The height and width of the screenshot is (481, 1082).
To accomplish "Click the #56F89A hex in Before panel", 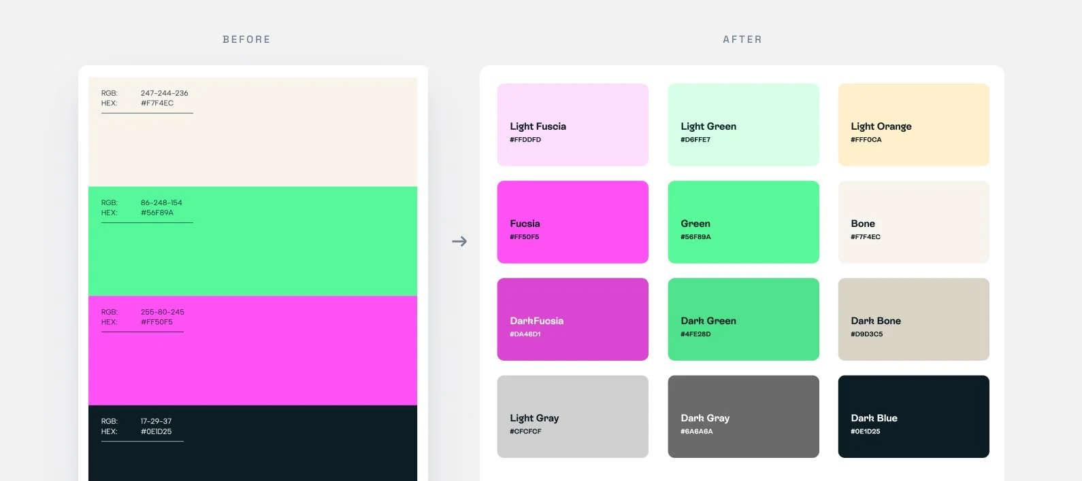I will coord(157,213).
